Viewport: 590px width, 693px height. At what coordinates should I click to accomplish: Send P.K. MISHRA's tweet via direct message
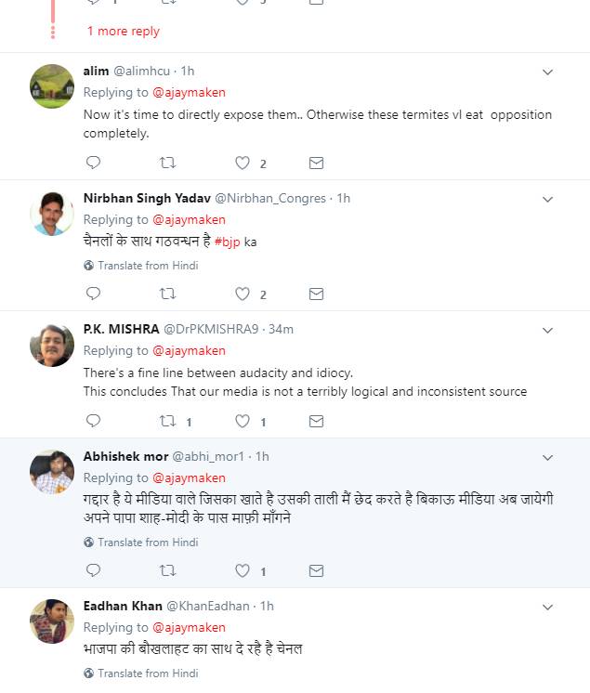pyautogui.click(x=316, y=421)
